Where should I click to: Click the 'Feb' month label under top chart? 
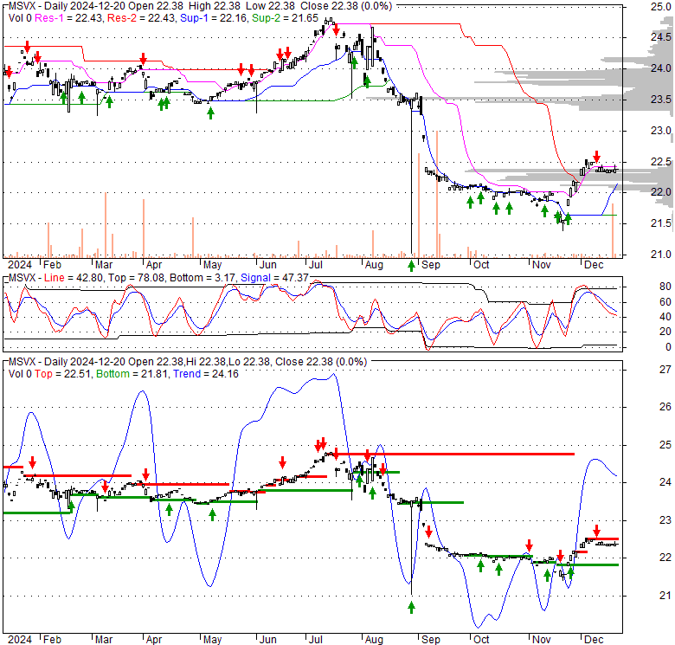[53, 265]
